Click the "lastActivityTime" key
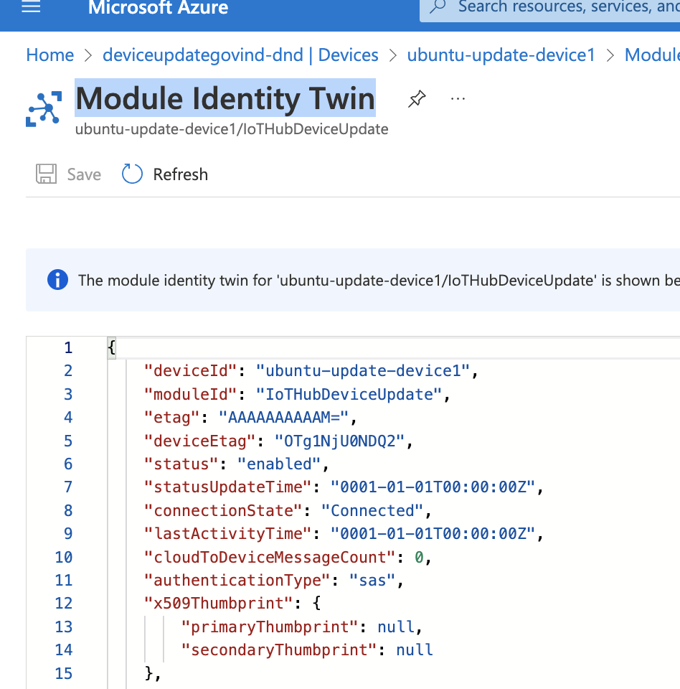 228,534
